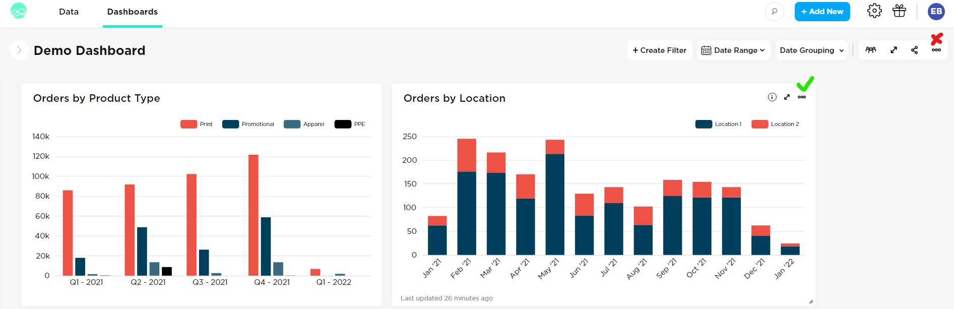Click the dashboard share icon
954x309 pixels.
914,50
